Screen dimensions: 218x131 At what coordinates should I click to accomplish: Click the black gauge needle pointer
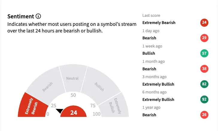60,111
